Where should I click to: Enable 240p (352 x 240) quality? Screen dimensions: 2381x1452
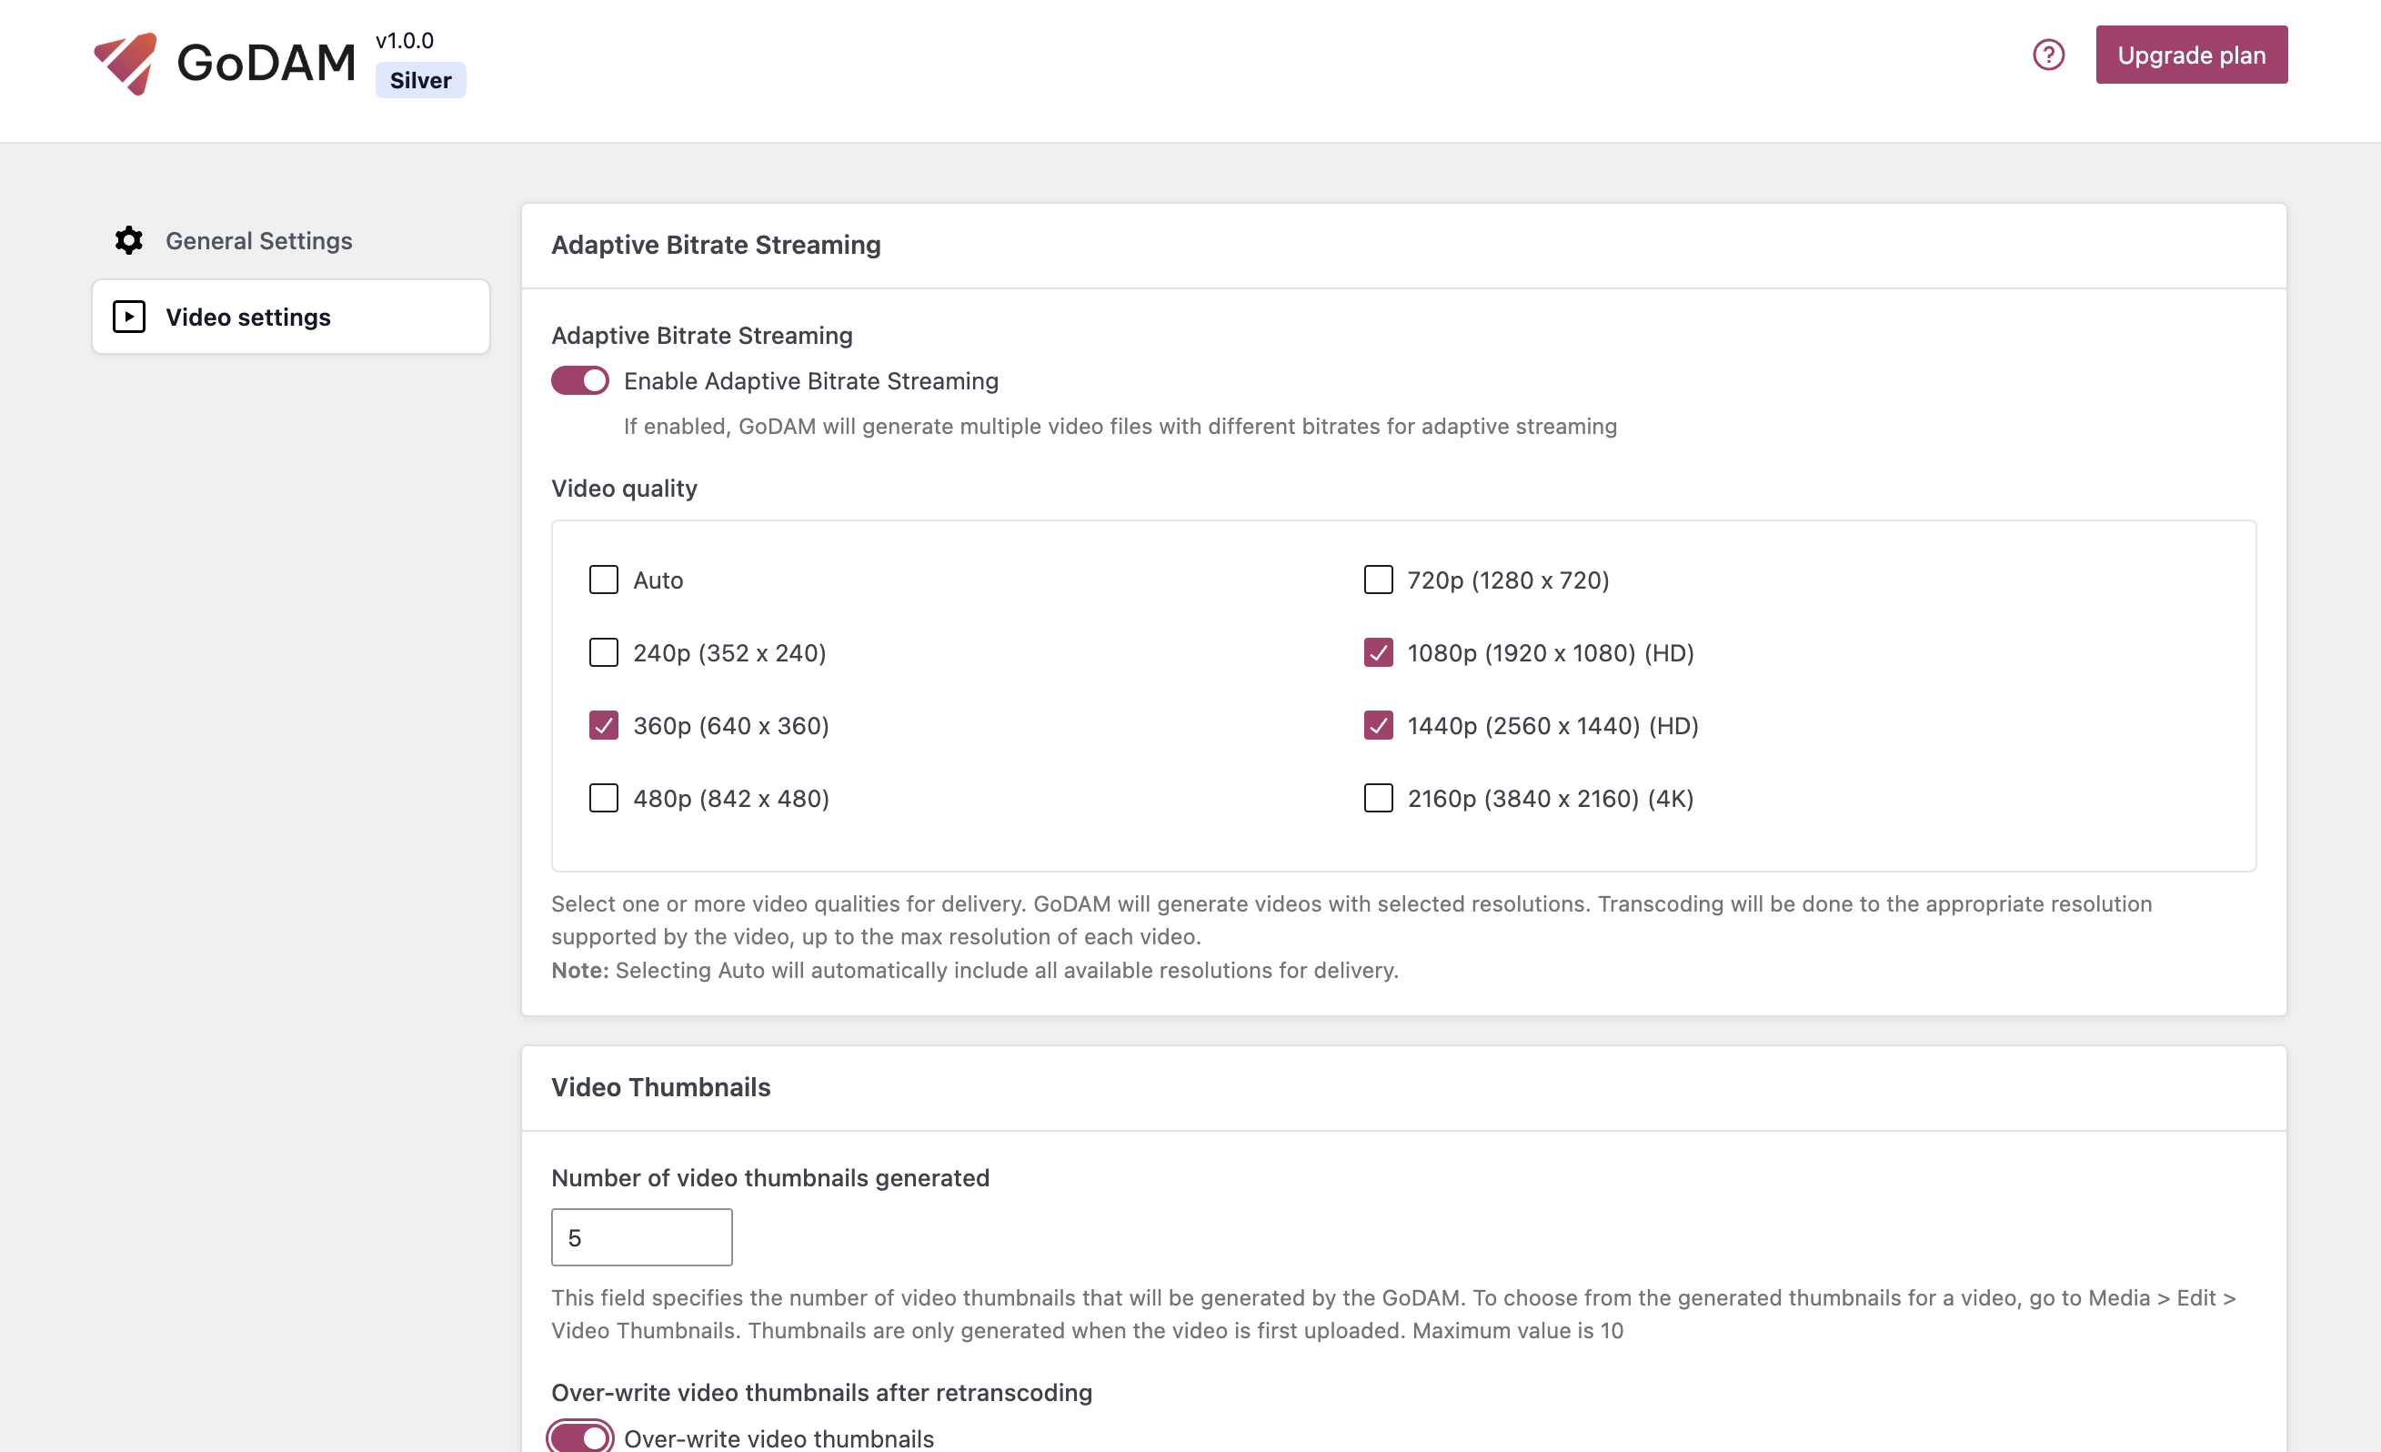coord(603,652)
